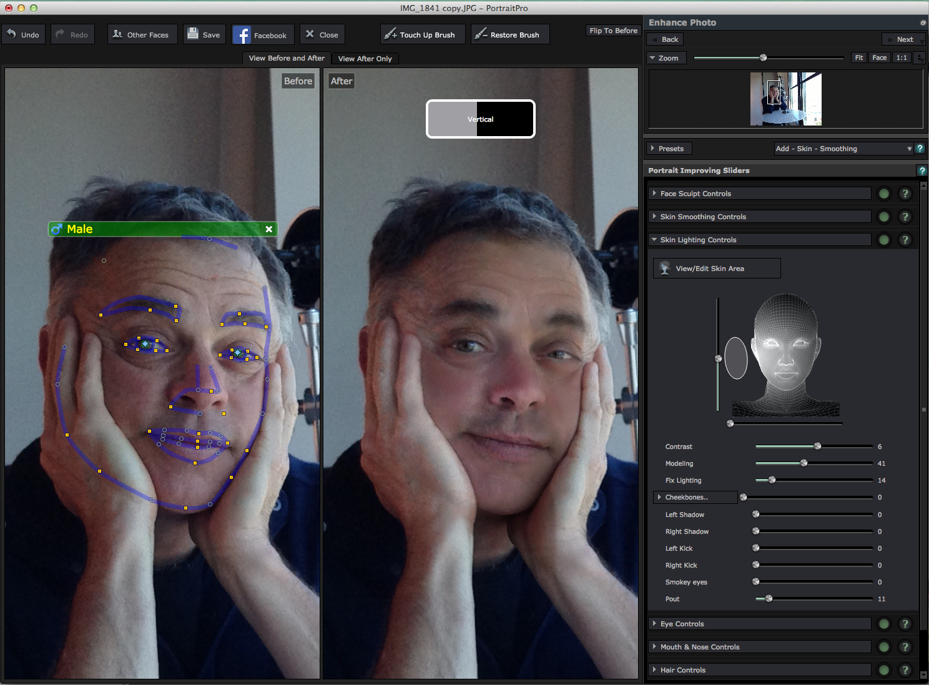Expand Face Sculpt Controls section

[760, 194]
